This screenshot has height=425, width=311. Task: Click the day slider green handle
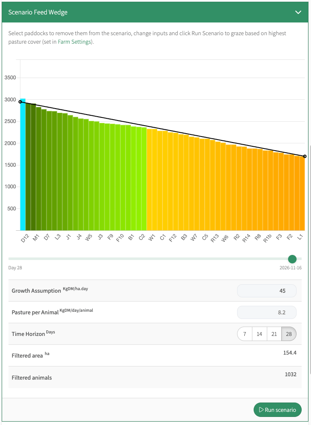pos(292,259)
